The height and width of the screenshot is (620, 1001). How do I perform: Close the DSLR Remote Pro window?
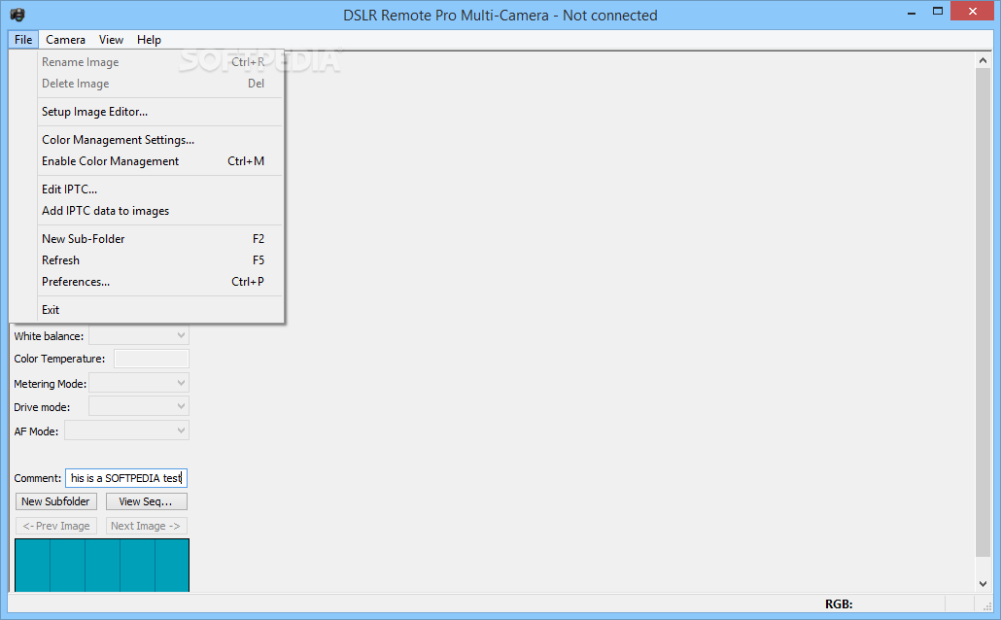(972, 12)
